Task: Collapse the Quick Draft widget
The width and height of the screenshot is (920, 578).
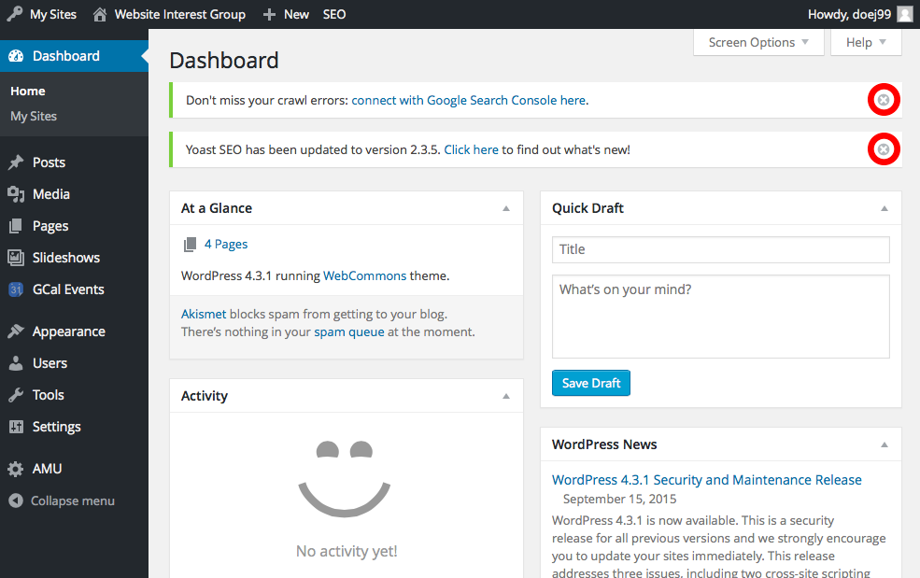Action: coord(885,208)
